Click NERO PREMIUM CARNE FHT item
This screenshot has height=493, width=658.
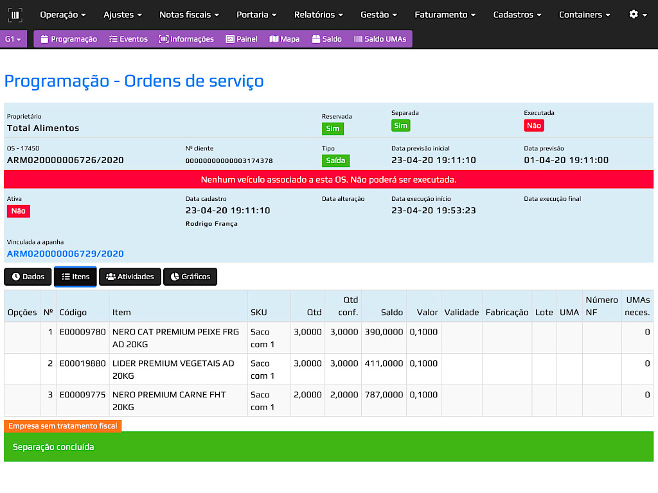pos(169,401)
